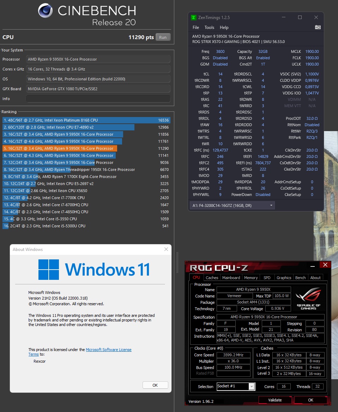338x412 pixels.
Task: Switch to the Mainboard tab in CPU-Z
Action: point(231,278)
